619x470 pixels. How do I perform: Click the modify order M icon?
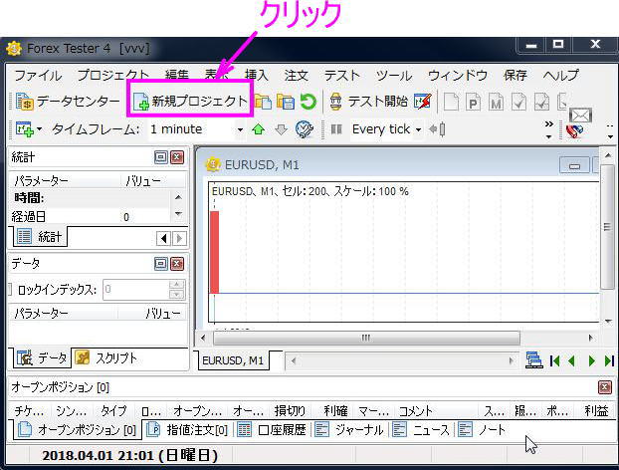click(x=496, y=102)
